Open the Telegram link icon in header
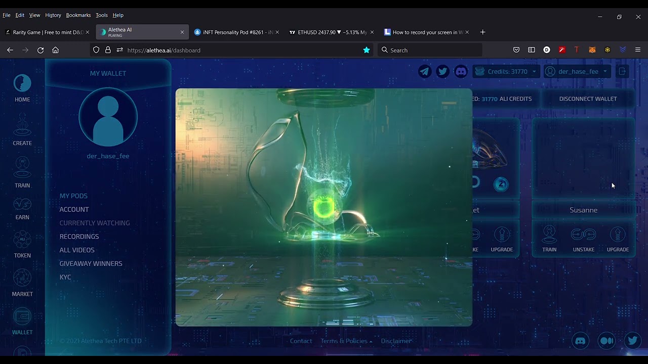Screen dimensions: 648x364 [425, 71]
